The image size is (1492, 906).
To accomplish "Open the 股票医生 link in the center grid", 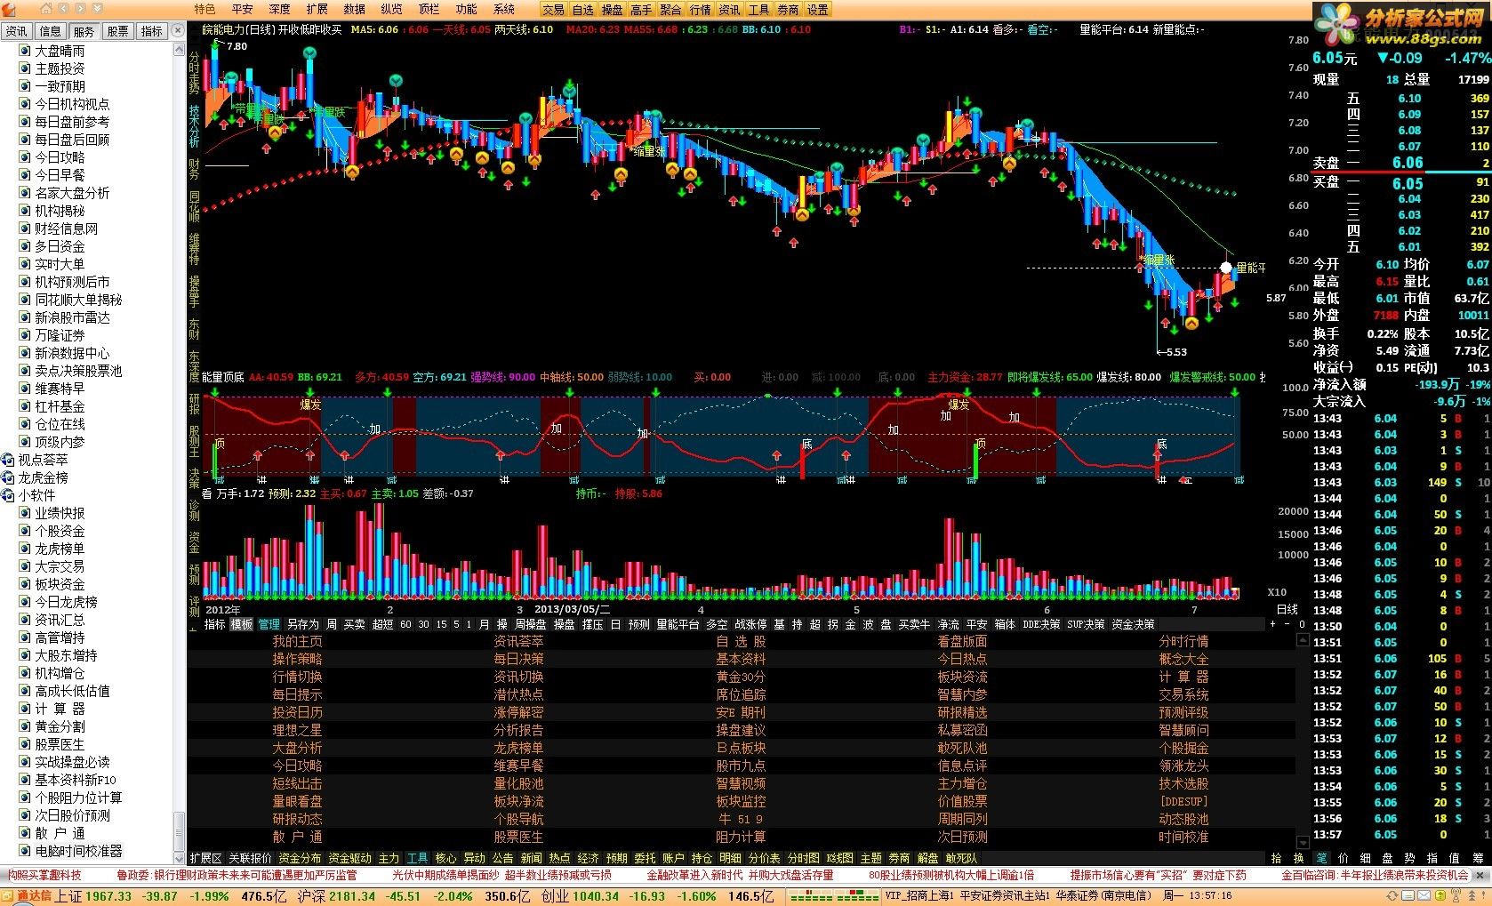I will [x=518, y=837].
